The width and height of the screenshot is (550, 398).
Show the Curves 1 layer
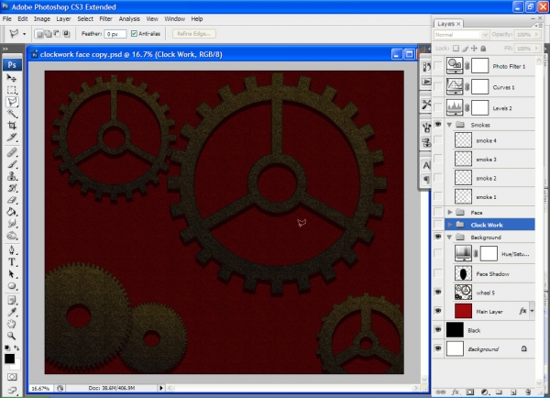click(438, 87)
